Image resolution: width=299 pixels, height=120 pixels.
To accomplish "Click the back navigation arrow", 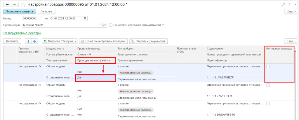I will click(7, 4).
